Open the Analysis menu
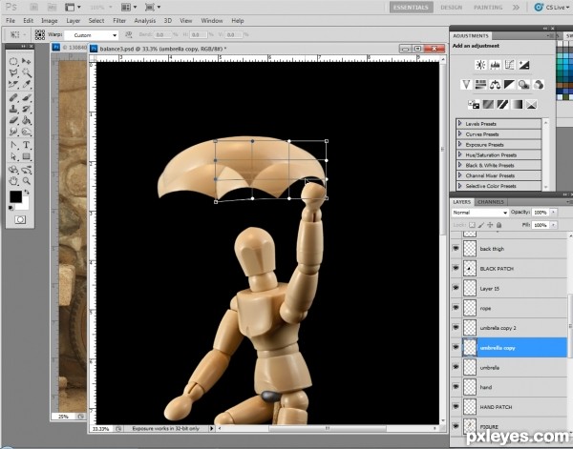573x449 pixels. [x=145, y=21]
